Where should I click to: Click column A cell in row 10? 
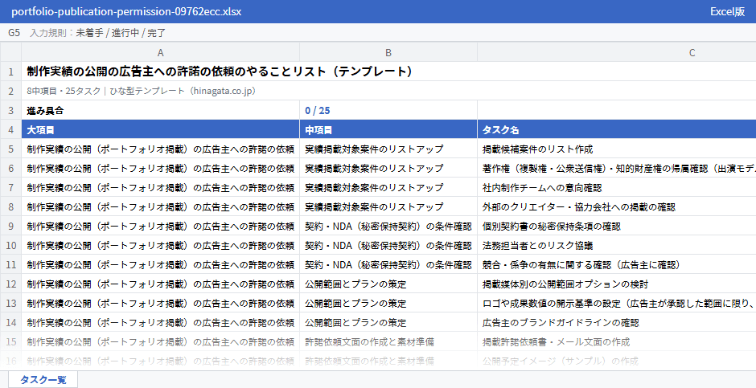161,246
